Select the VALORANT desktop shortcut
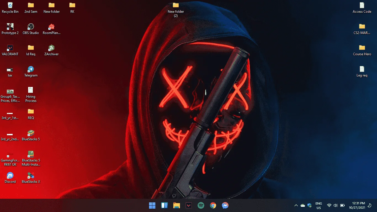 (10, 50)
